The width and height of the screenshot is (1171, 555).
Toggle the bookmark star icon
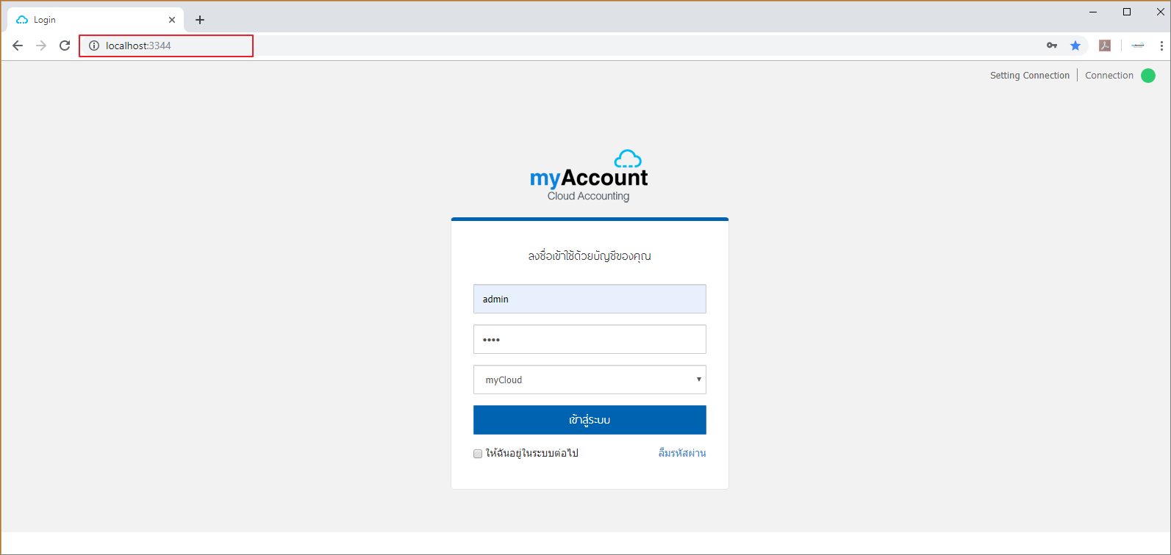point(1075,46)
